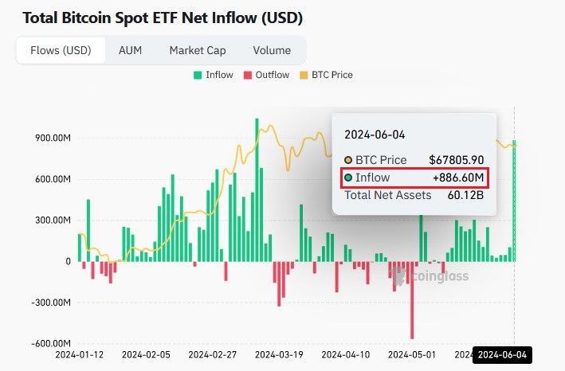Click the coinglass watermark logo
Viewport: 565px width, 371px height.
(430, 275)
